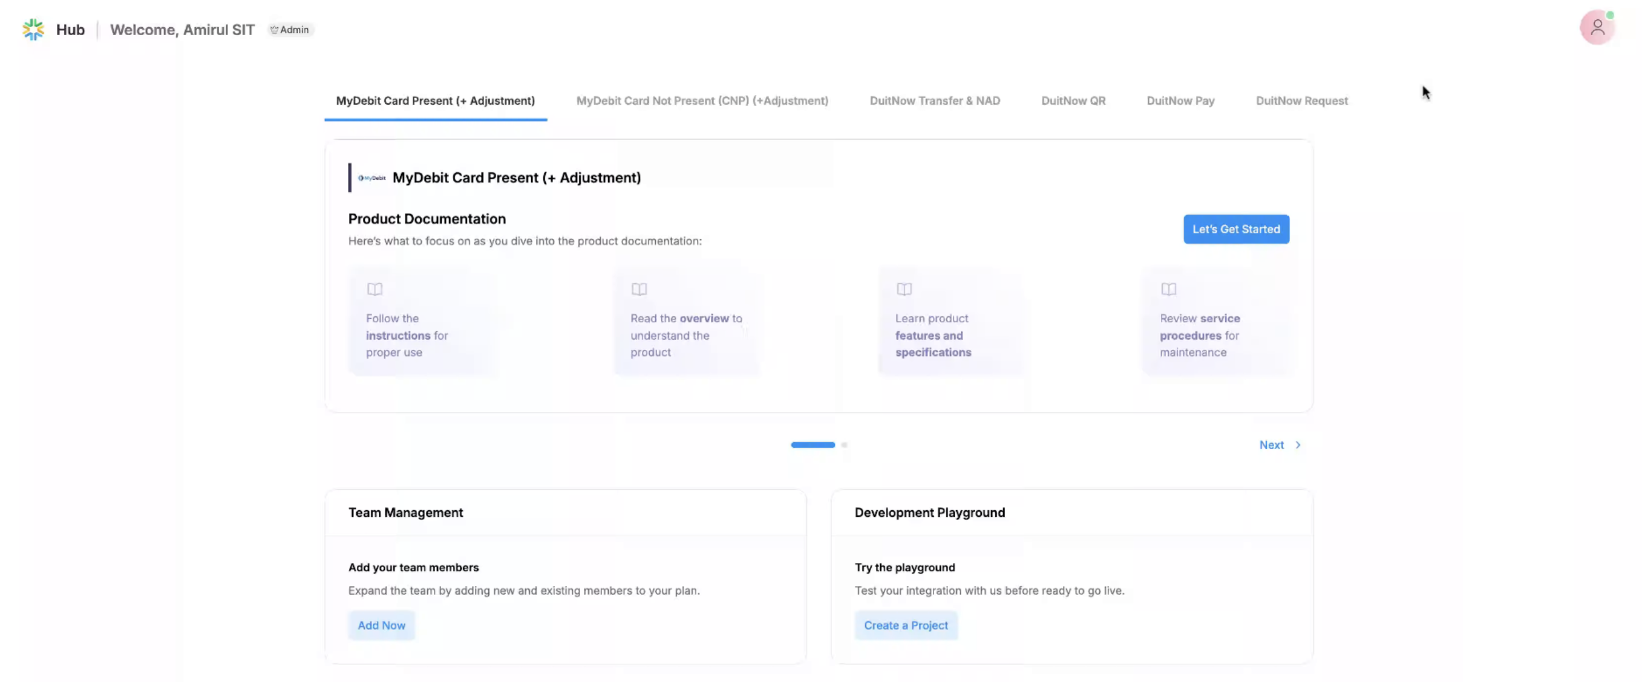
Task: Click the crown icon in Admin badge
Action: coord(274,30)
